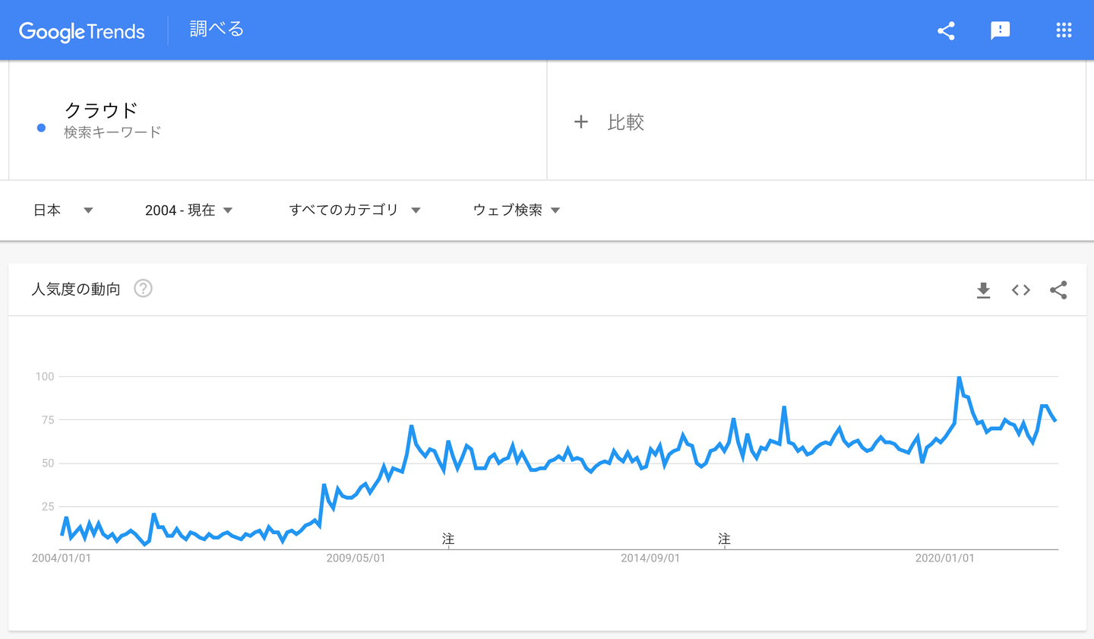
Task: Open the すべてのカテゴリ dropdown
Action: pyautogui.click(x=354, y=210)
